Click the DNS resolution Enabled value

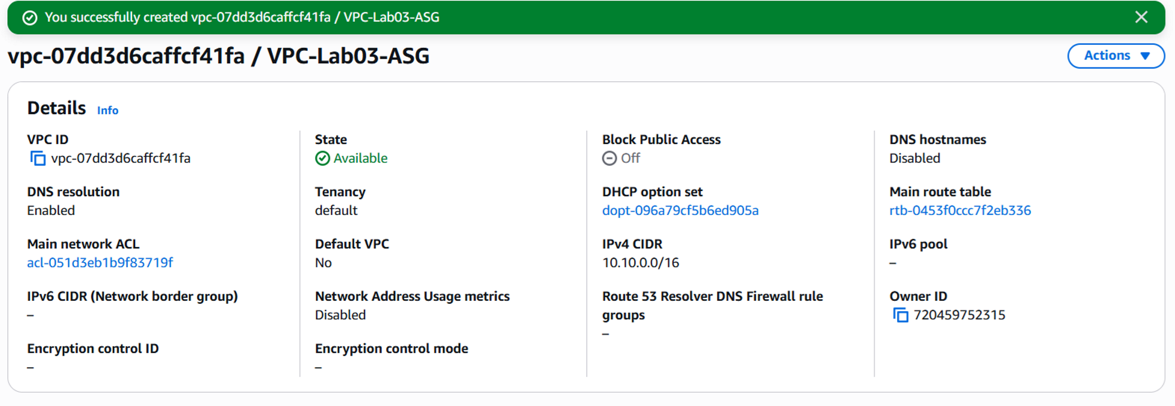click(51, 210)
